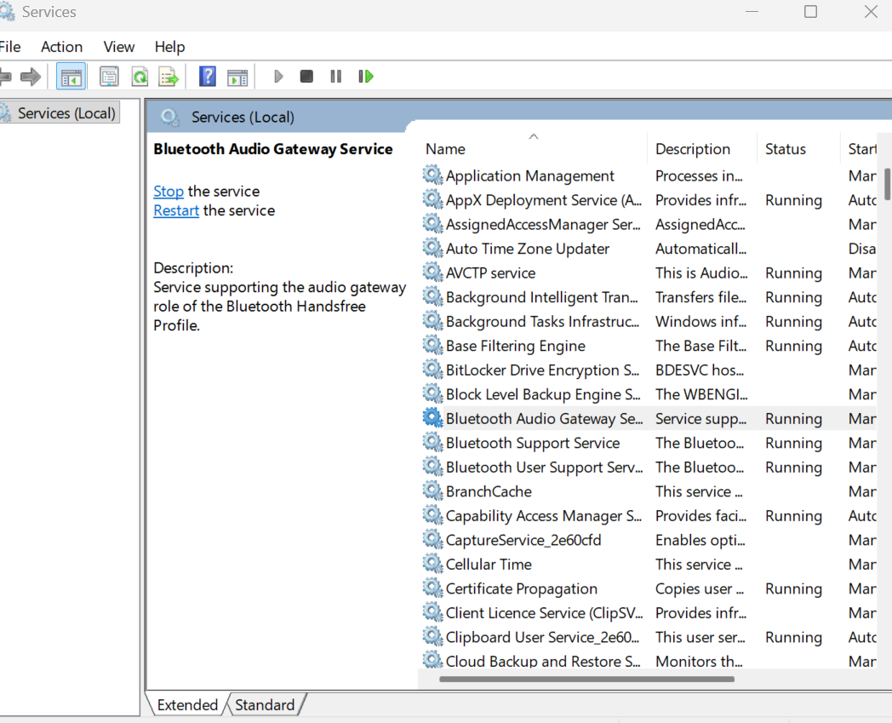
Task: Select Cloud Backup and Restore Service row
Action: click(x=649, y=660)
